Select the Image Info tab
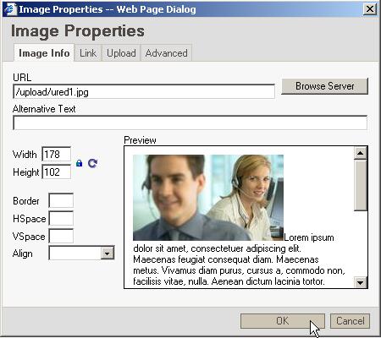The image size is (381, 338). pos(44,53)
